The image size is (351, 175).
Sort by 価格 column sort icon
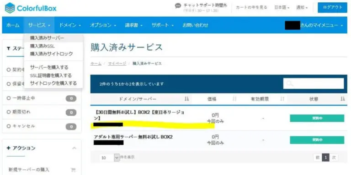pos(234,99)
